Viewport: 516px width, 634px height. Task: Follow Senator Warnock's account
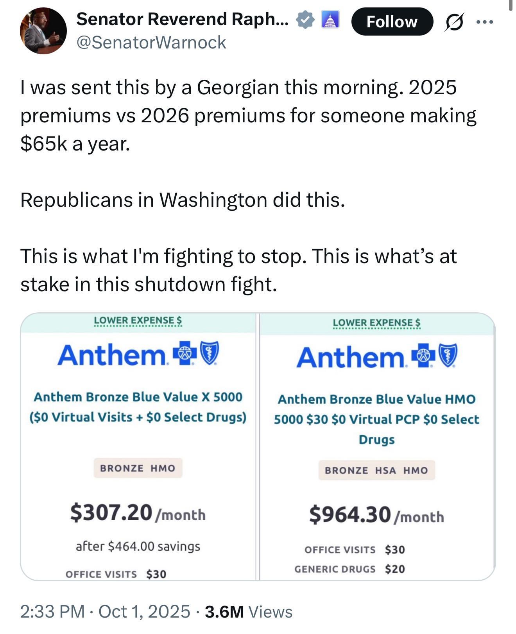tap(392, 21)
